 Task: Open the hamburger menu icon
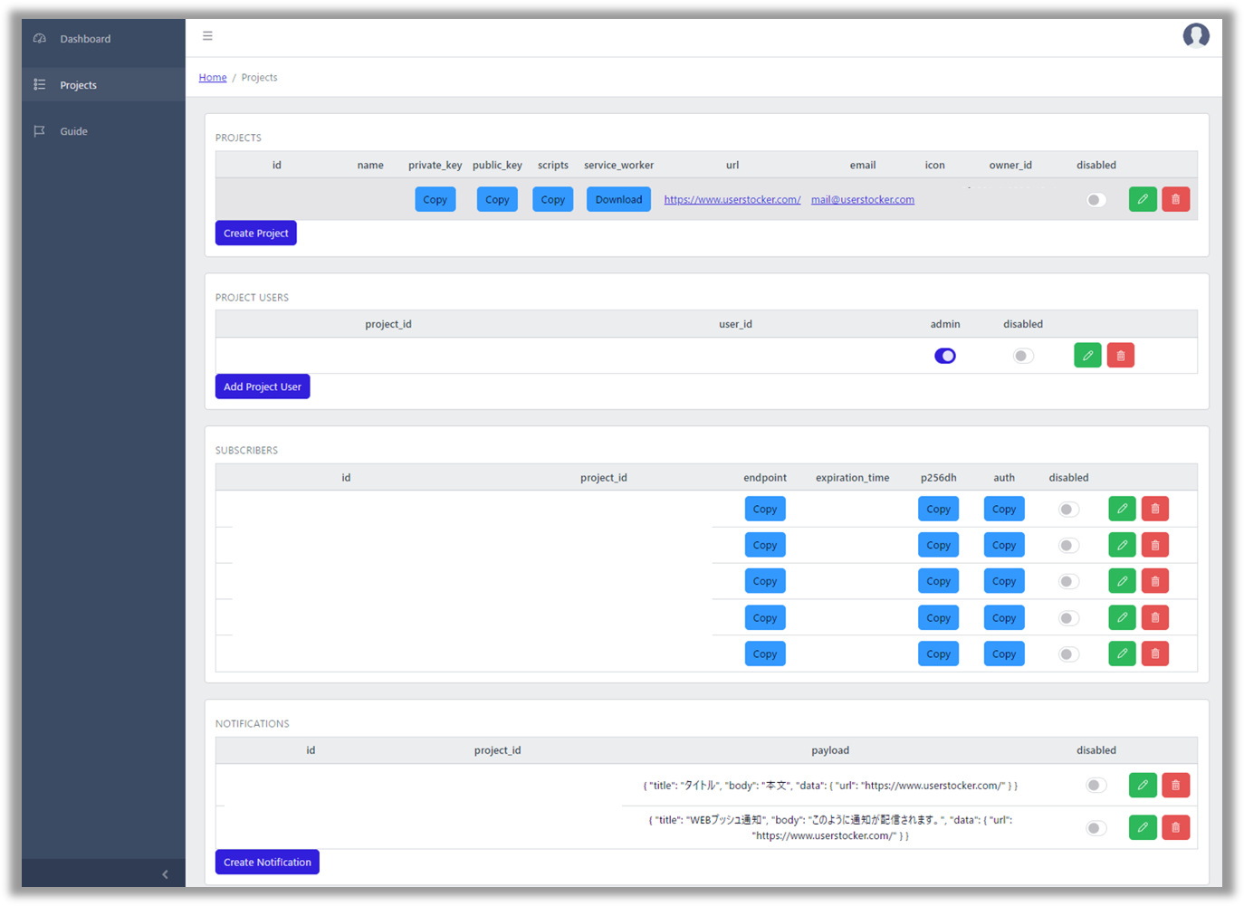[x=207, y=36]
